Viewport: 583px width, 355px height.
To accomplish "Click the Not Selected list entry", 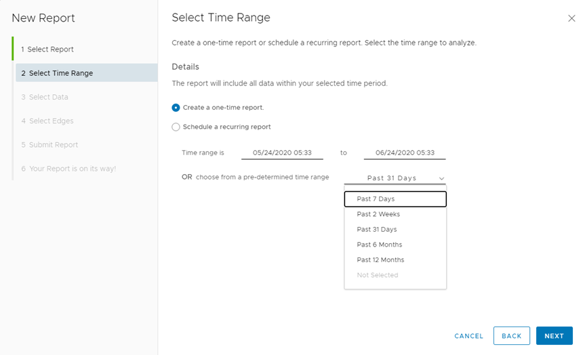I will pos(378,275).
